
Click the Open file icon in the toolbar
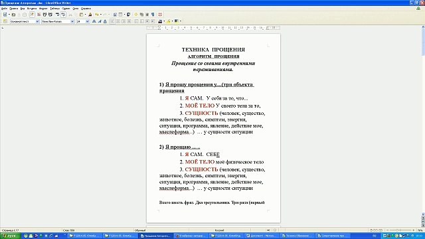[x=13, y=15]
